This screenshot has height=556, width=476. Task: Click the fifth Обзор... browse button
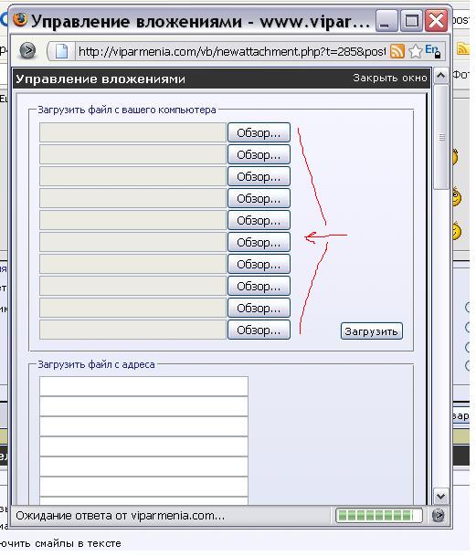[259, 221]
